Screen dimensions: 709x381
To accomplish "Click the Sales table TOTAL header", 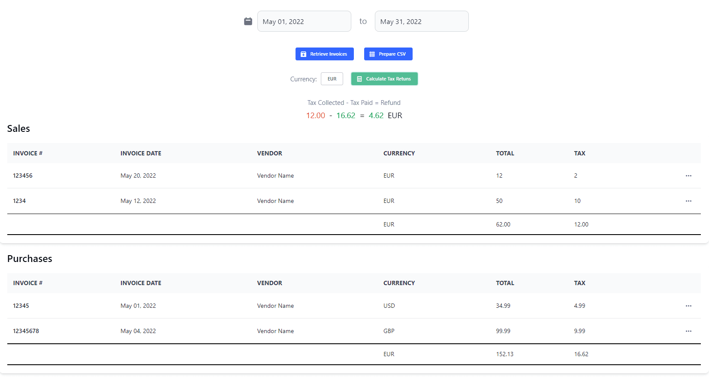I will click(505, 153).
